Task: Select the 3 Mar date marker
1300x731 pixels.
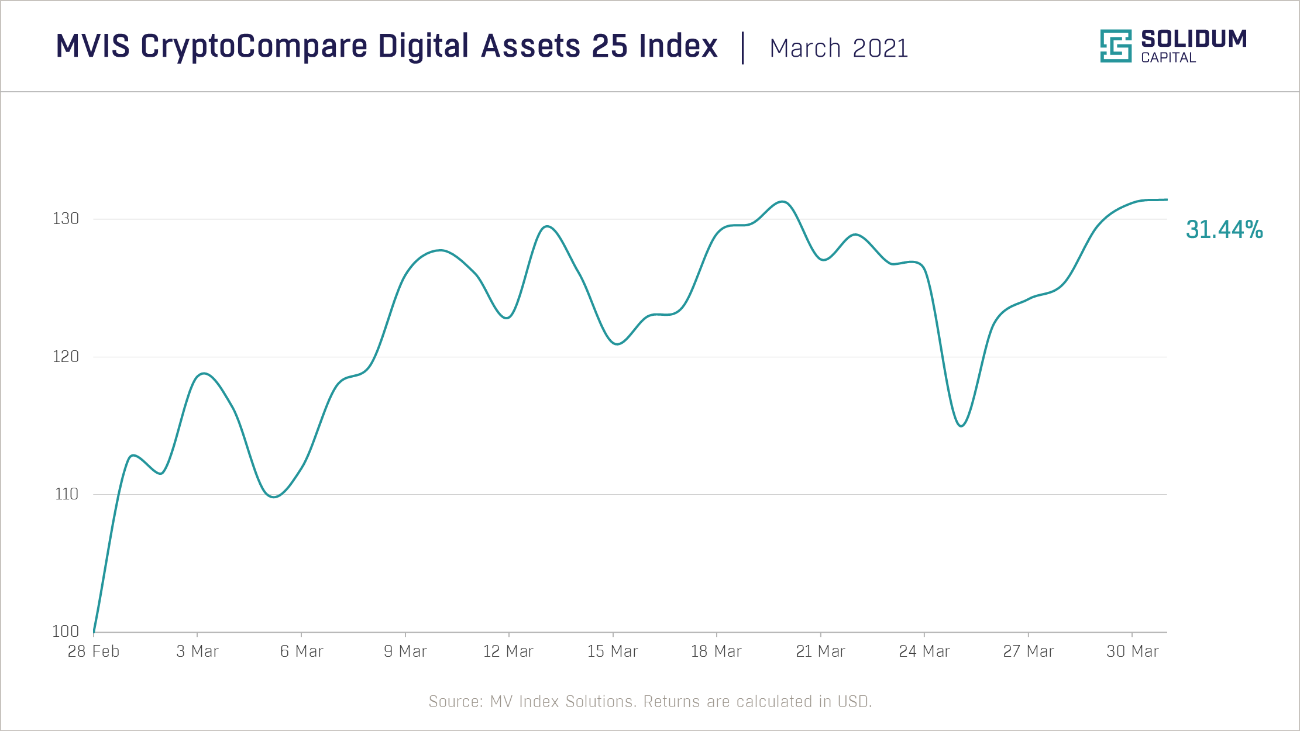Action: [197, 651]
